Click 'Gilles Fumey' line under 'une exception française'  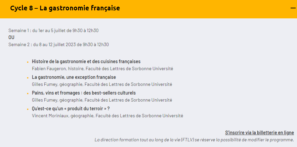[102, 84]
